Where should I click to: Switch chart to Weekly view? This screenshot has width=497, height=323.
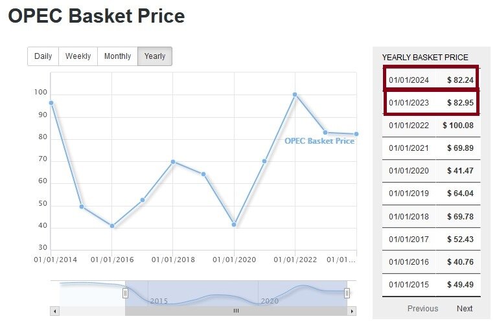[x=78, y=56]
